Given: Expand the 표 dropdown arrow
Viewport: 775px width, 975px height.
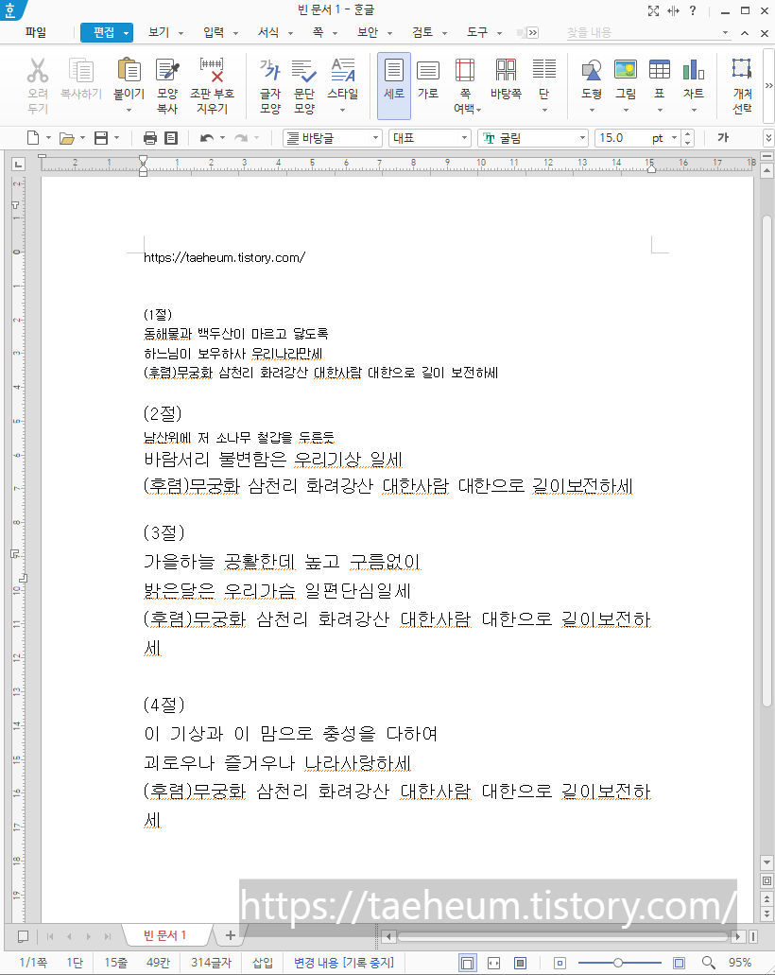Looking at the screenshot, I should click(660, 111).
